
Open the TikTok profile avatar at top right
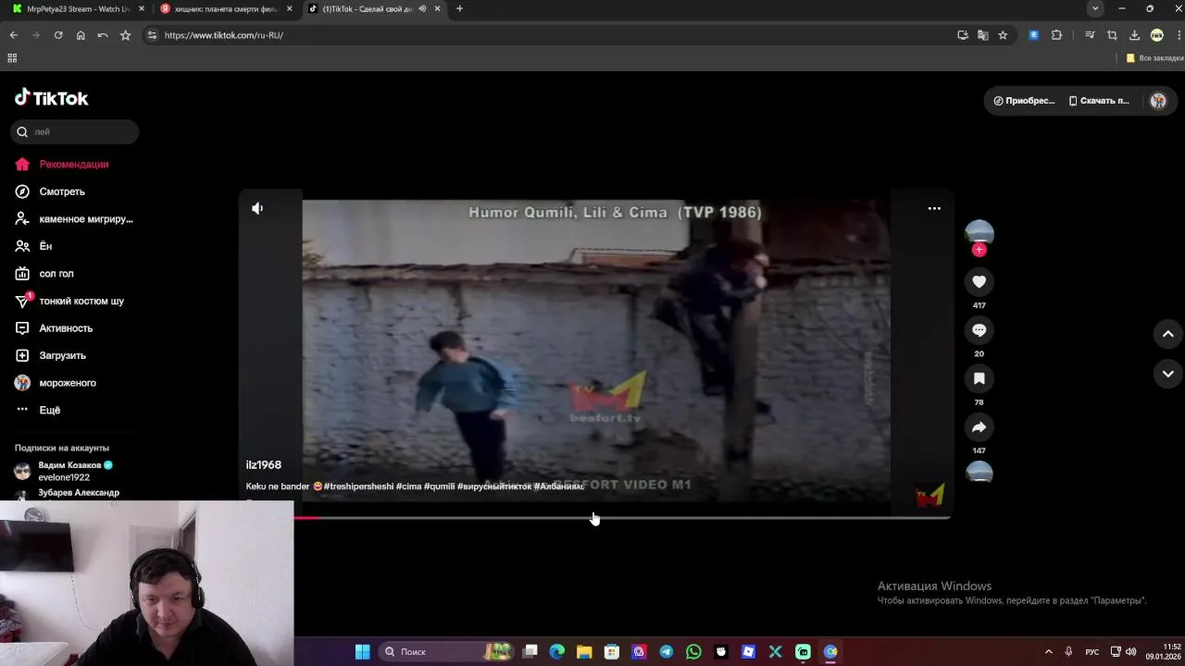pos(1158,101)
